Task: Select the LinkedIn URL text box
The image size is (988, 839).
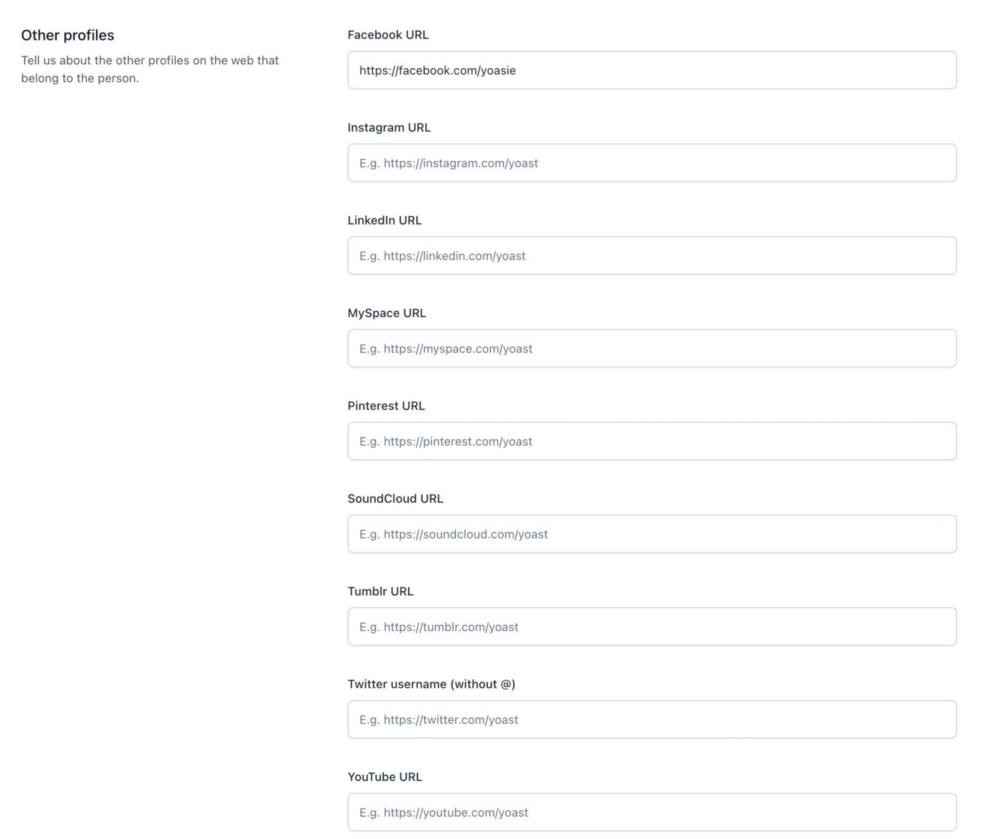Action: pos(651,255)
